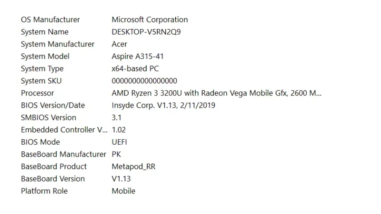Click the Platform Role Mobile value

(123, 191)
